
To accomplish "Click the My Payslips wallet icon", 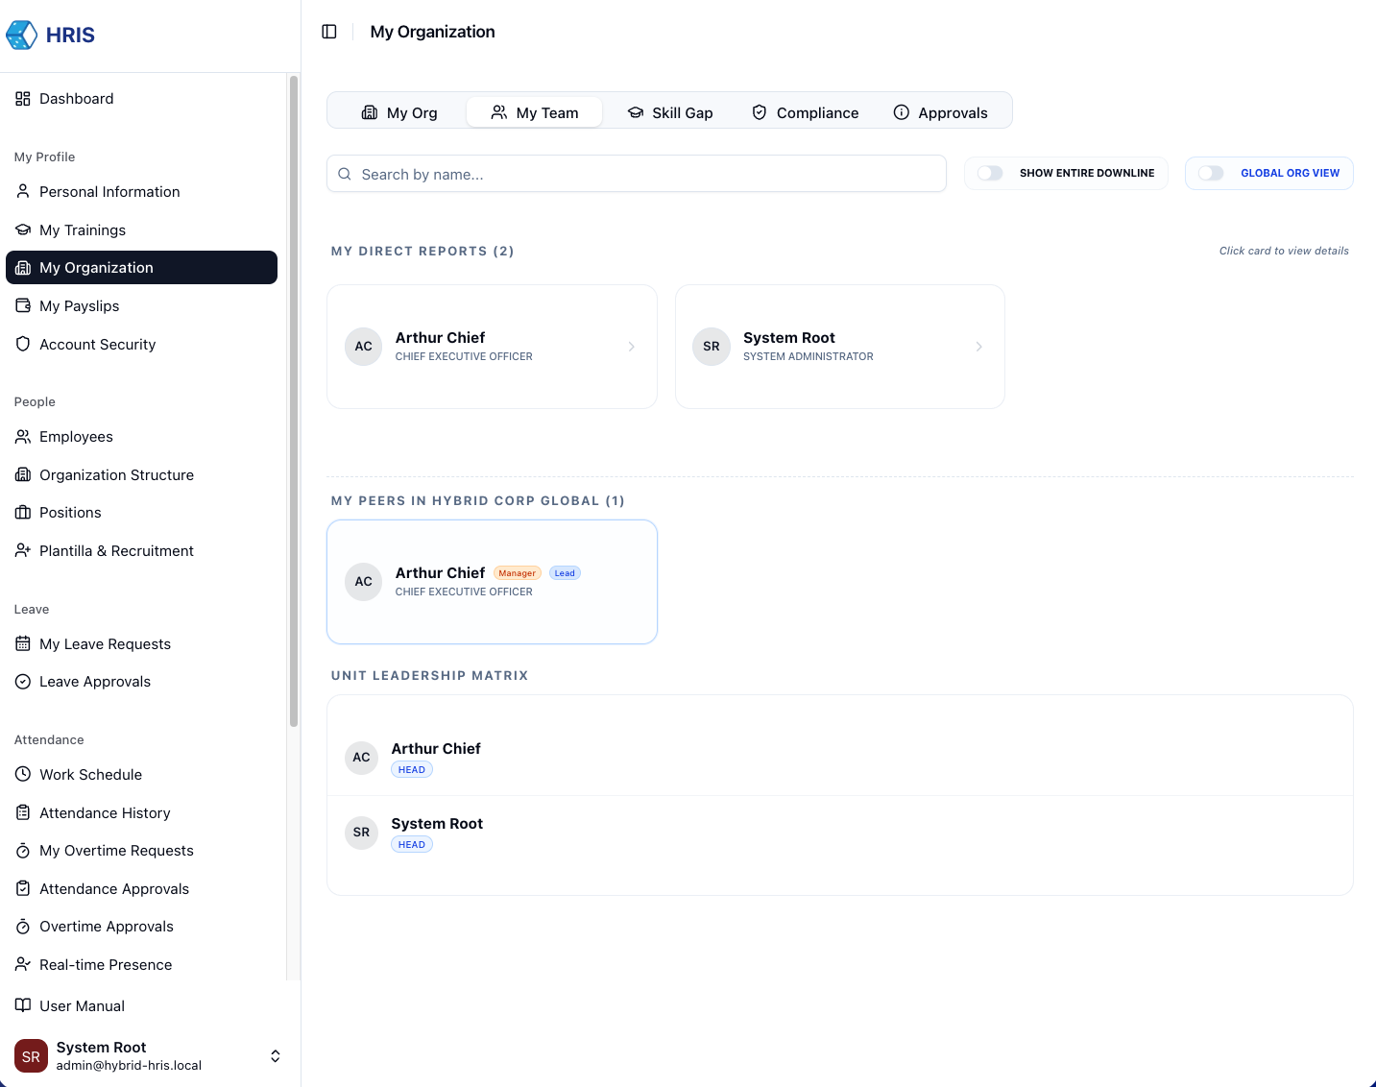I will pyautogui.click(x=23, y=306).
